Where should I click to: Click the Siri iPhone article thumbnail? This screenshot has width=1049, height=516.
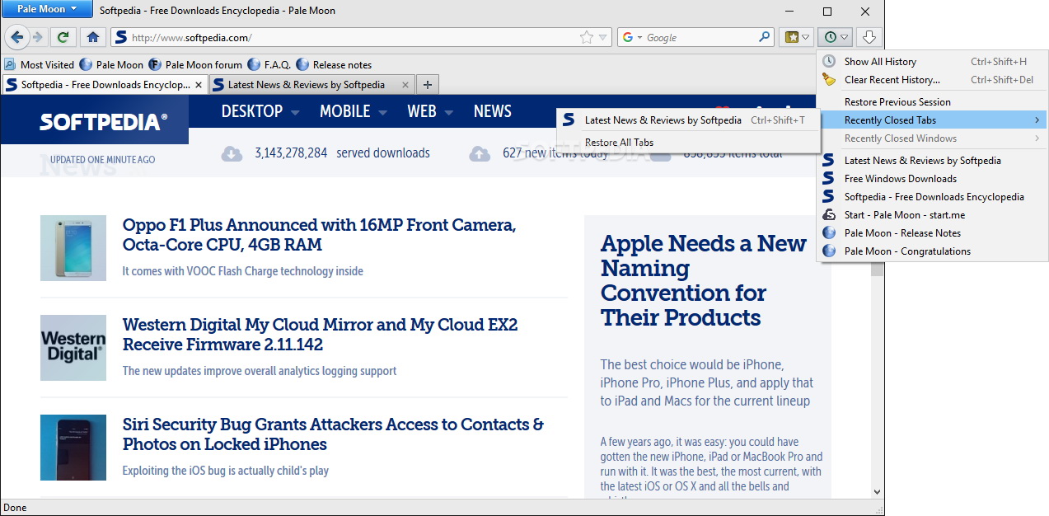73,448
